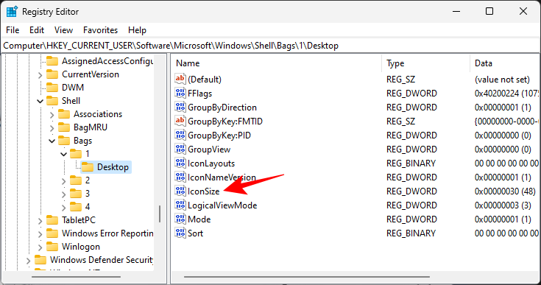
Task: Click the CurrentVersion folder icon
Action: [x=52, y=74]
